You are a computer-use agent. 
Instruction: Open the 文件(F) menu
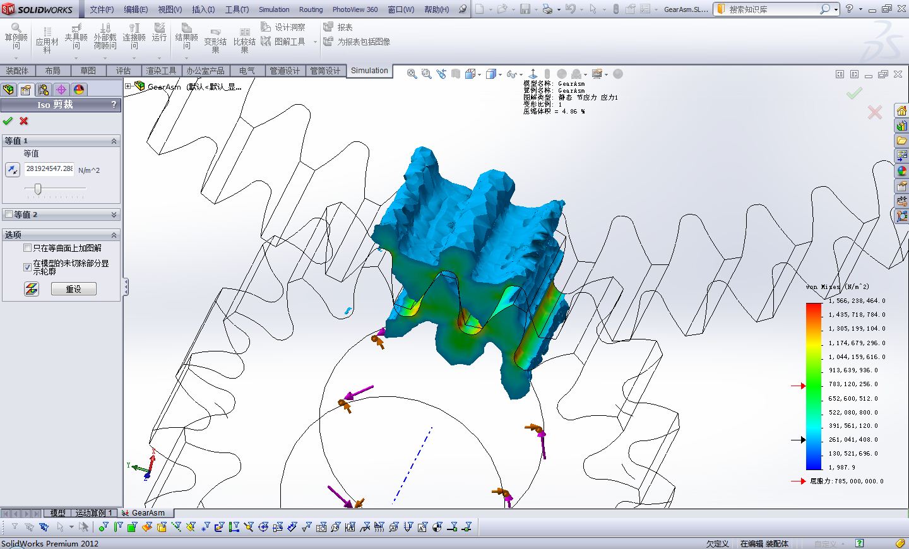point(102,9)
